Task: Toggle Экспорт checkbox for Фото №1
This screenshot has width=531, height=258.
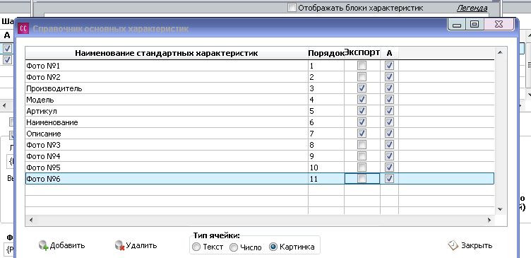Action: [x=362, y=66]
